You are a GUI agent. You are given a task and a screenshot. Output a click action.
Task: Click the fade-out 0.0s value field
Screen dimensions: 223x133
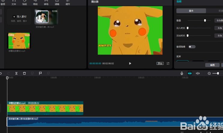219,35
